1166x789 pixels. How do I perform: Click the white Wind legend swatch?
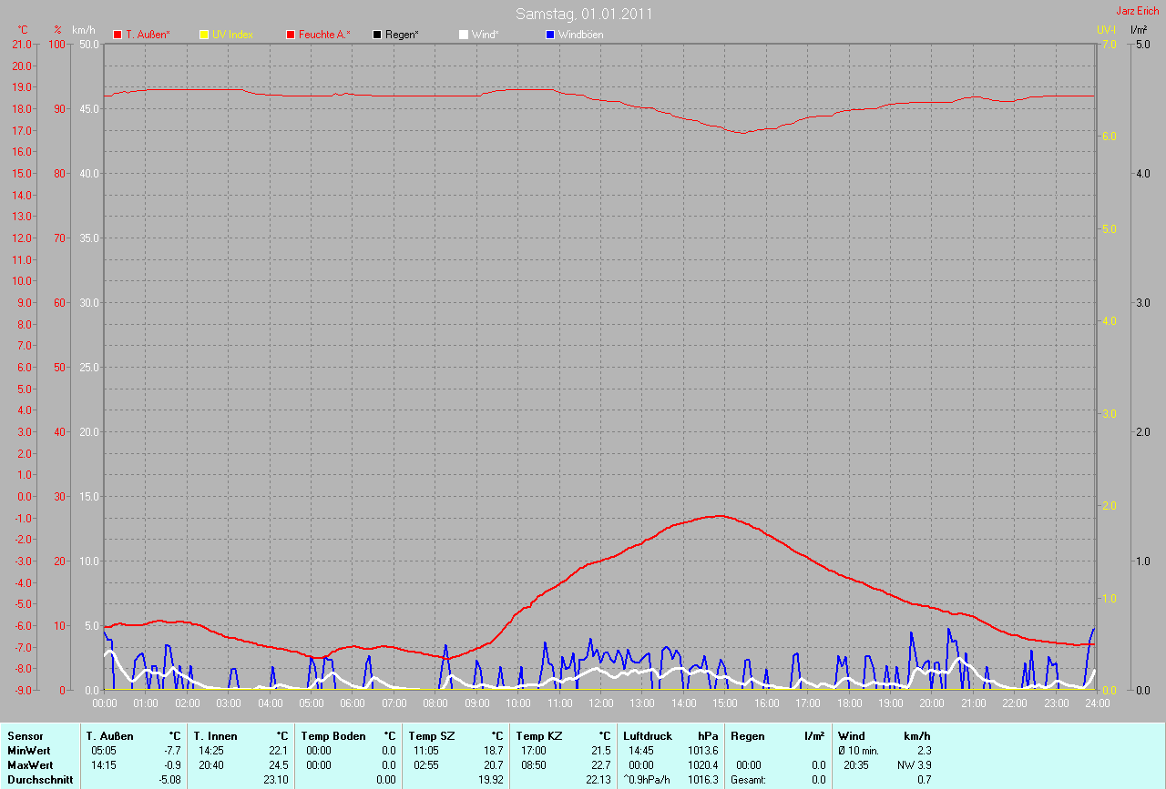[x=464, y=35]
